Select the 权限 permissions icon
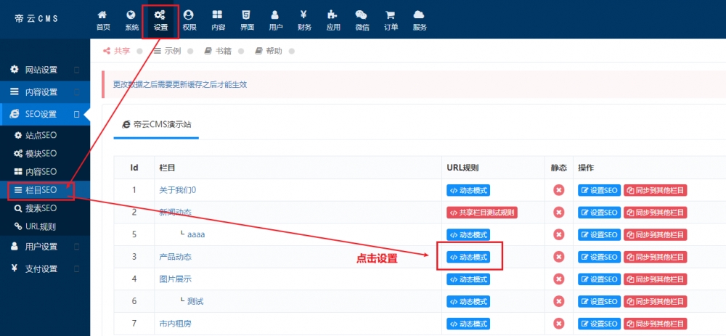The width and height of the screenshot is (726, 336). click(189, 20)
